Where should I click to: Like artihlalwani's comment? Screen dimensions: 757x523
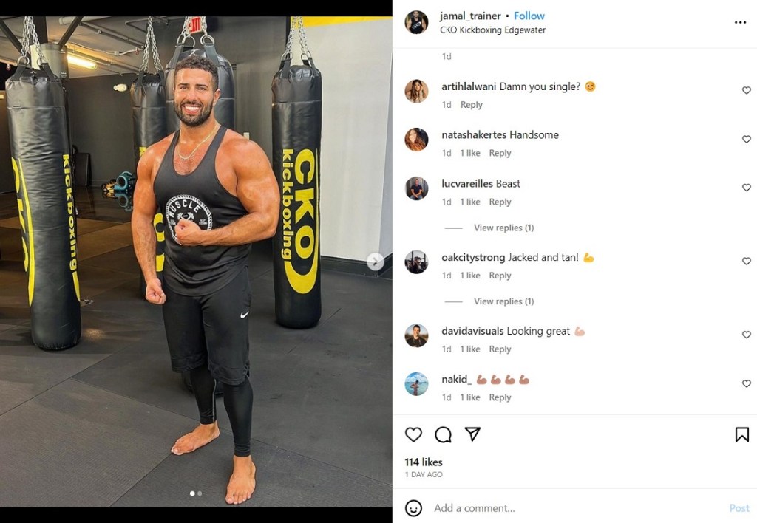[747, 90]
